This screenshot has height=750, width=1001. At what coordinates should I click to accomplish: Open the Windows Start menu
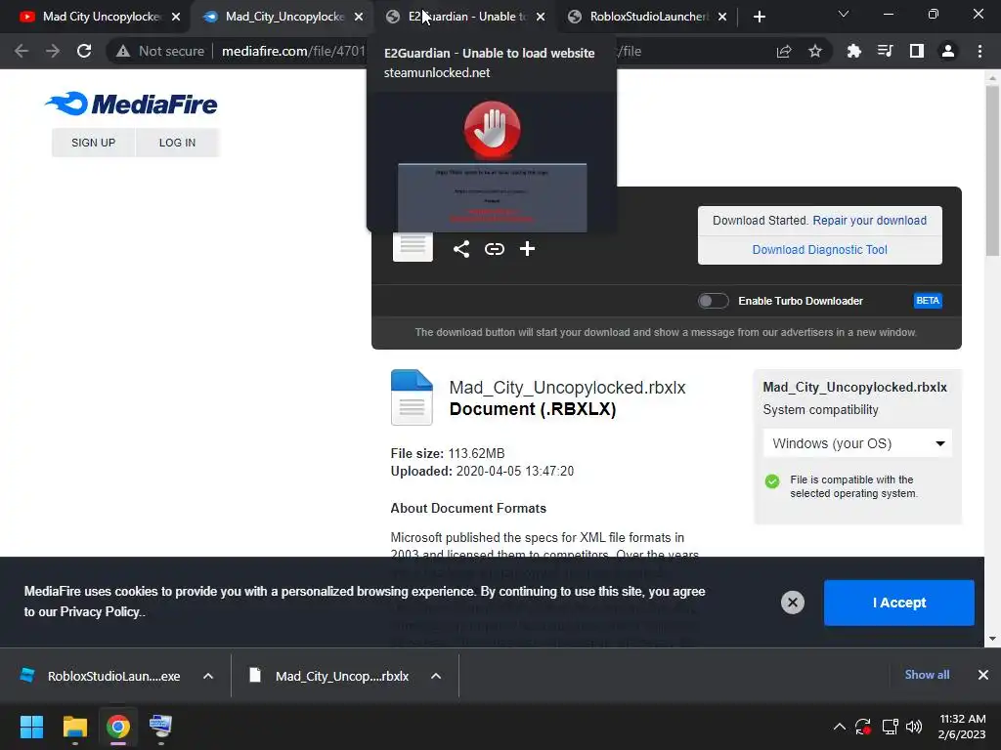[31, 727]
